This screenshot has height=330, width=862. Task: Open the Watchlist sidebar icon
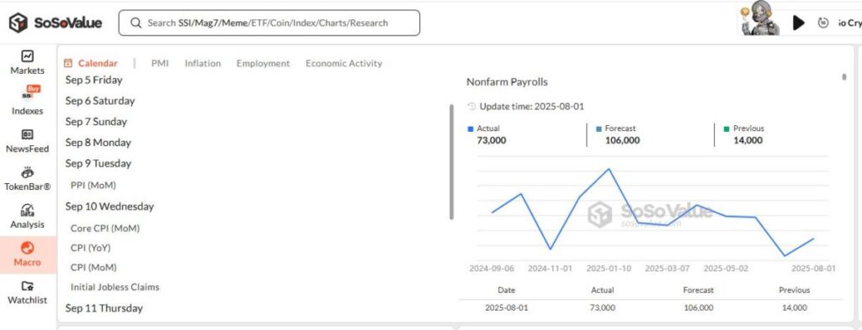27,285
